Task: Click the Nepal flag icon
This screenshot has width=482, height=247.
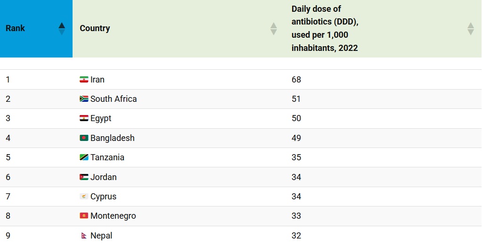Action: click(x=84, y=235)
